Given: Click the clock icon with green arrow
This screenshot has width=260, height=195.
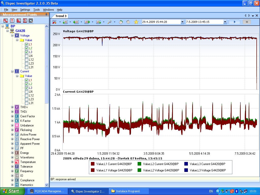Looking at the screenshot, I should 121,22.
